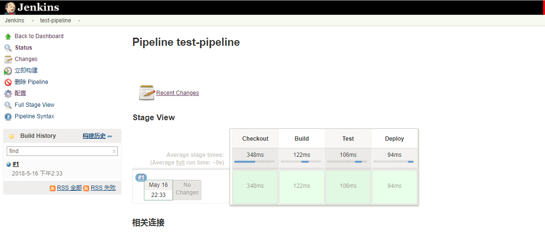545x237 pixels.
Task: Click the Full Stage View magnifier icon
Action: click(8, 105)
